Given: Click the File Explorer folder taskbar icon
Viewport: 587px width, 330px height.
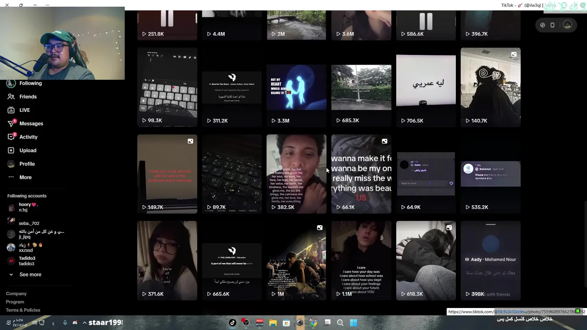Looking at the screenshot, I should [272, 323].
